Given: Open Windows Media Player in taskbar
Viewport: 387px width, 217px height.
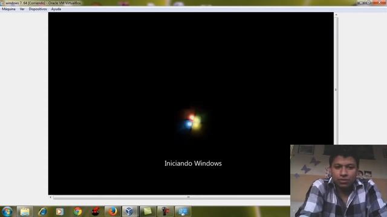Looking at the screenshot, I should point(60,212).
